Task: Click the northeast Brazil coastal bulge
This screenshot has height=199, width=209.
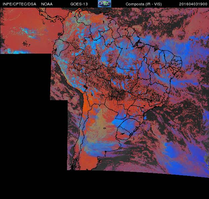Action: pyautogui.click(x=177, y=62)
